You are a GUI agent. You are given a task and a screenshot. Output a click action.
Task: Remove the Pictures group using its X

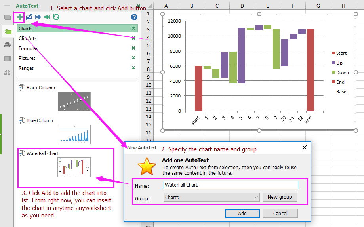(x=133, y=58)
